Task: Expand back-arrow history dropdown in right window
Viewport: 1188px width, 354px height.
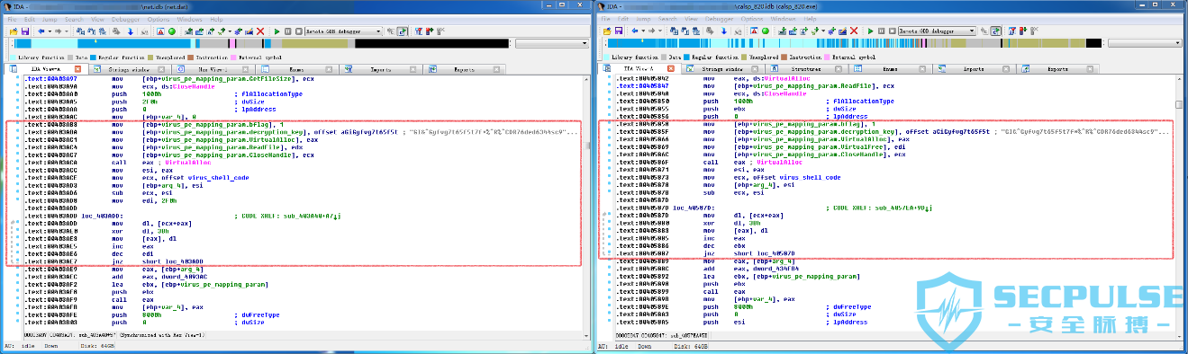Action: 643,31
